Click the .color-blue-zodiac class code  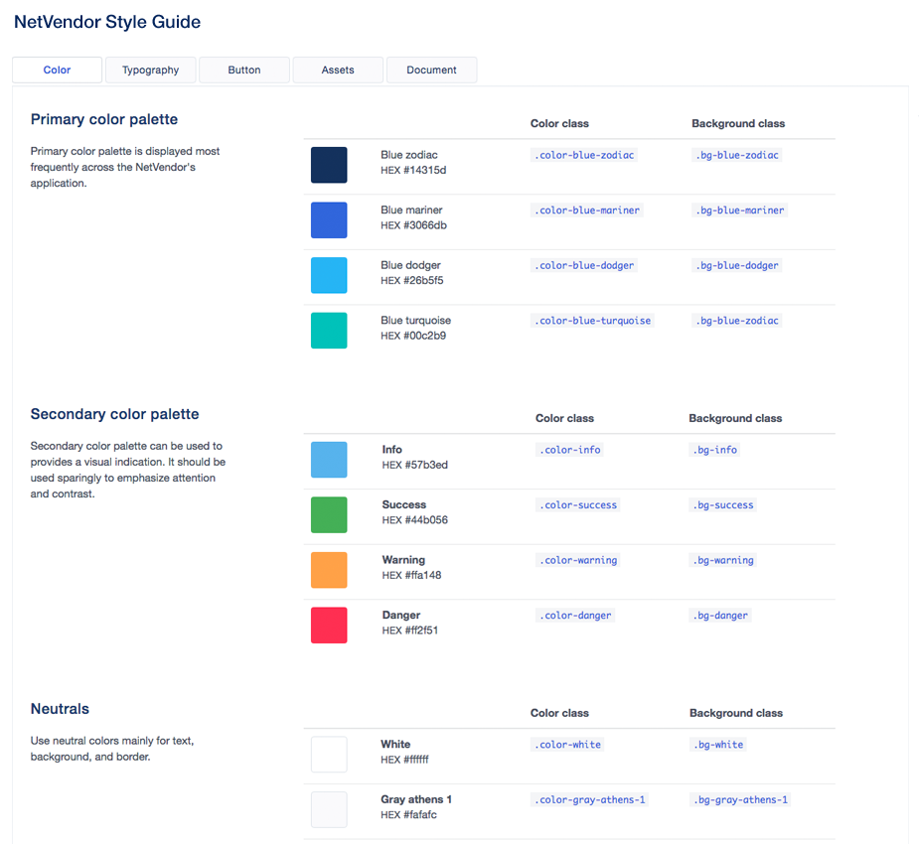click(x=583, y=155)
